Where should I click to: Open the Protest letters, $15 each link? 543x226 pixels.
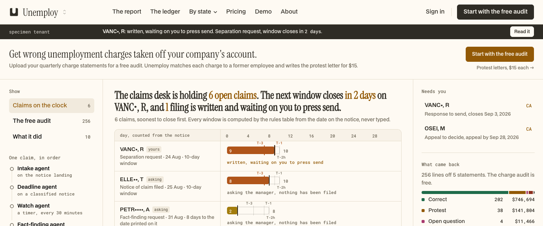coord(505,68)
